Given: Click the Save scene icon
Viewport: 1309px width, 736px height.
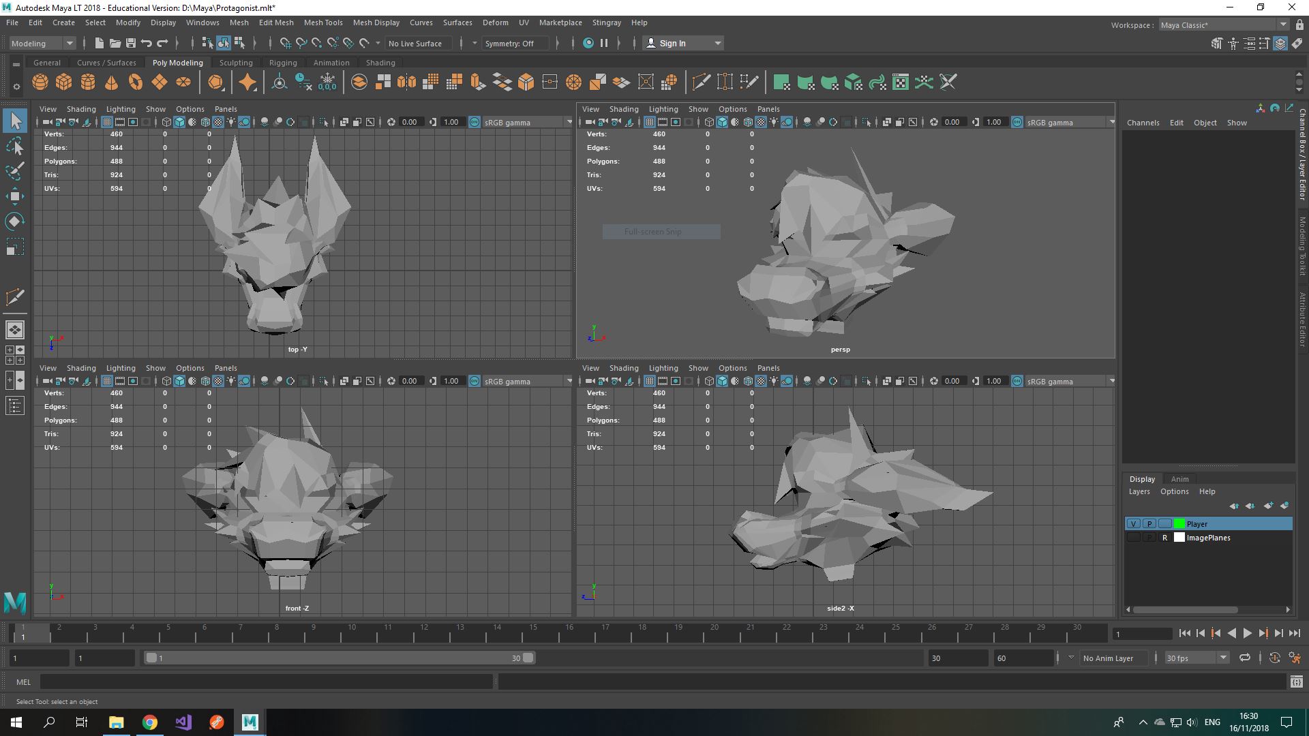Looking at the screenshot, I should coord(131,43).
